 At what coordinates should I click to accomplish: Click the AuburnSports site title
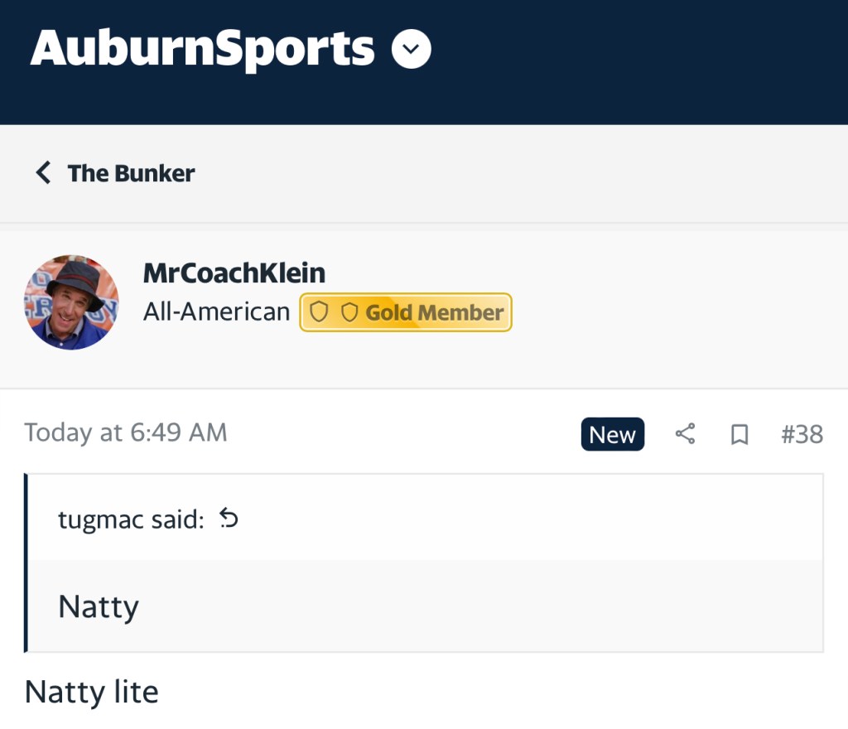tap(202, 49)
